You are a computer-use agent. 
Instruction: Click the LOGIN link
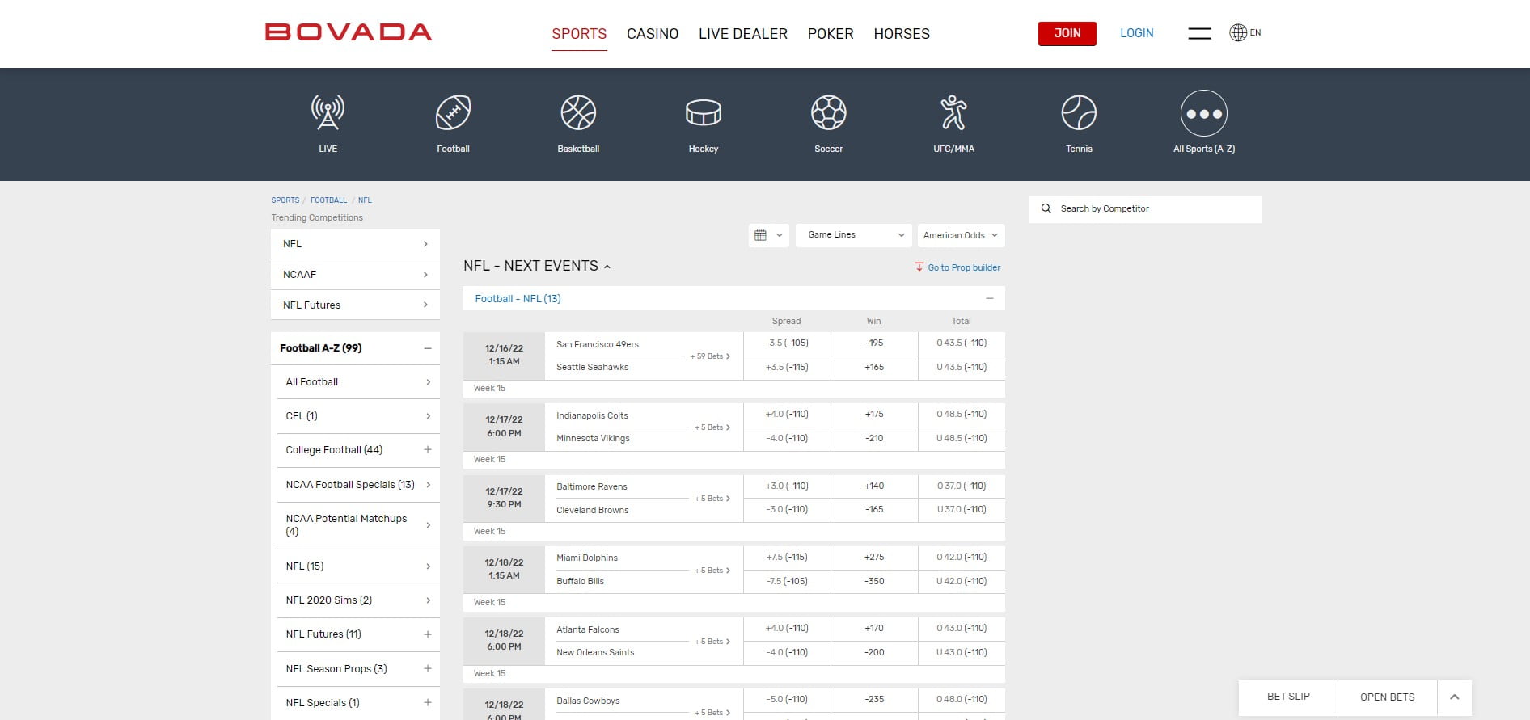pyautogui.click(x=1136, y=33)
